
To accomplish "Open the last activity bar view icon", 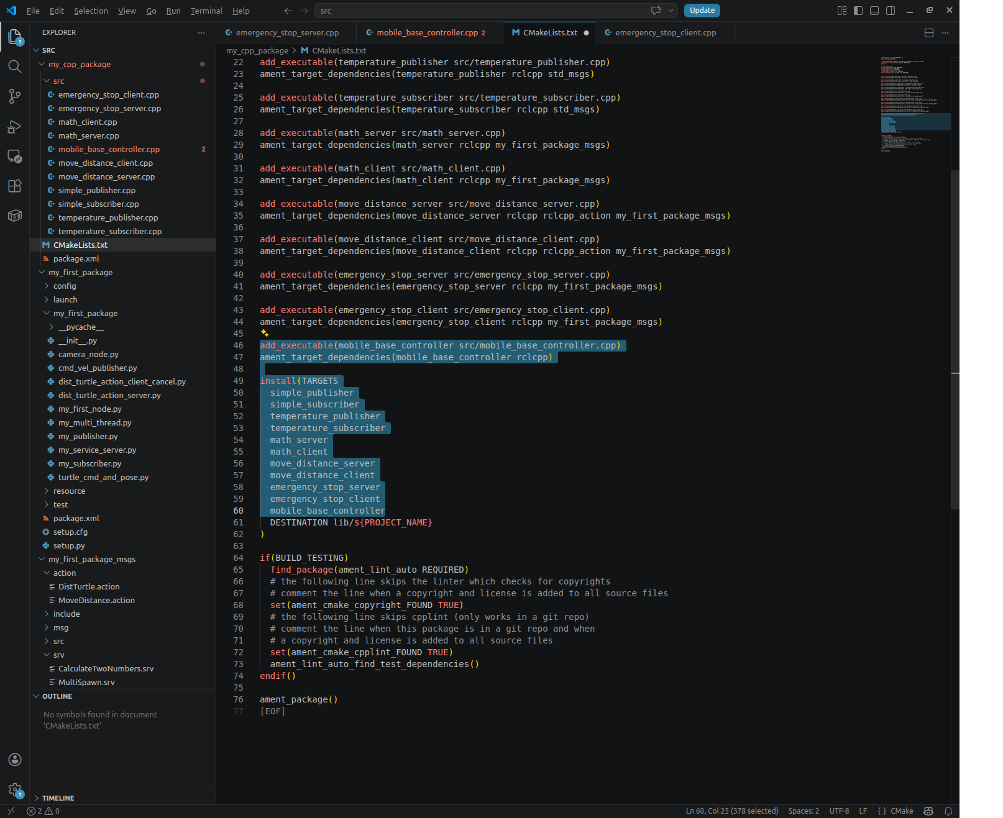I will (15, 216).
